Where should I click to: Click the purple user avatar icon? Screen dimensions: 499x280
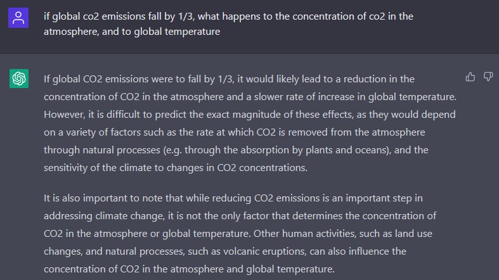18,18
